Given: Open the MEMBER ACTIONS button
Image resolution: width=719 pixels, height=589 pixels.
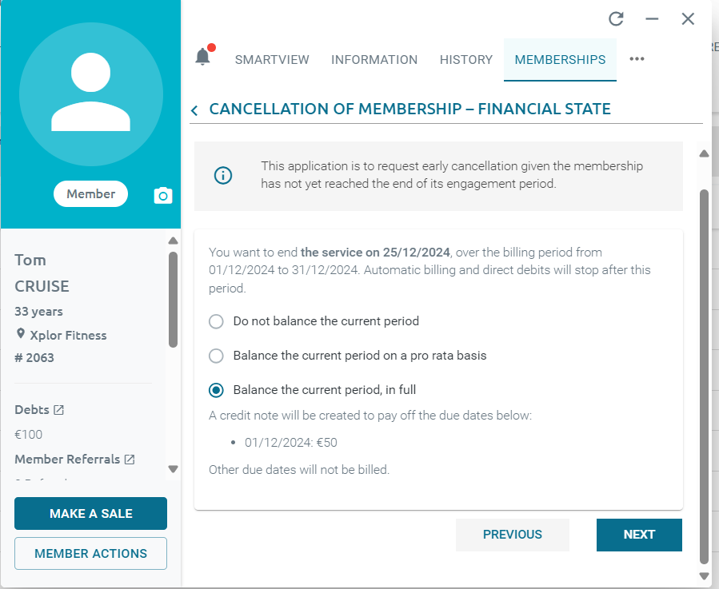Looking at the screenshot, I should pyautogui.click(x=90, y=553).
